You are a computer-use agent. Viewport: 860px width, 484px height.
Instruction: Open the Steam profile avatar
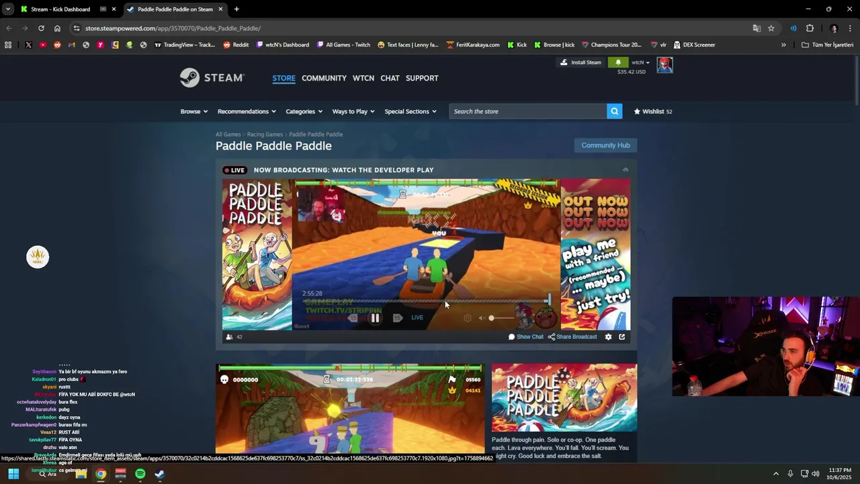coord(664,65)
